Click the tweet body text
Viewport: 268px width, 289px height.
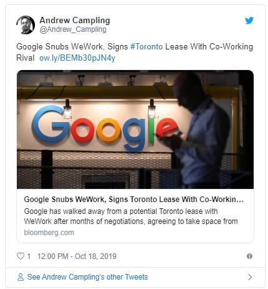134,52
